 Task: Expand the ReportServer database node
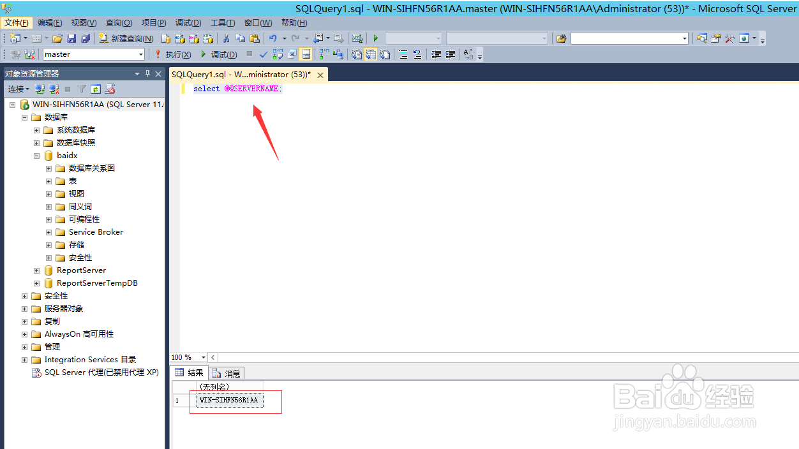37,270
